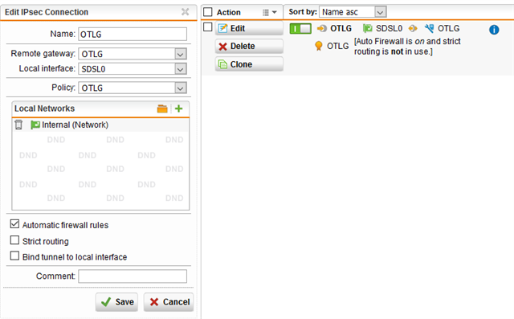Open the blue info icon for OTLG connection
Viewport: 514px width, 319px height.
(x=494, y=30)
